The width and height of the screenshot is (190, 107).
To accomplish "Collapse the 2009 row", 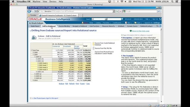I will pos(33,55).
